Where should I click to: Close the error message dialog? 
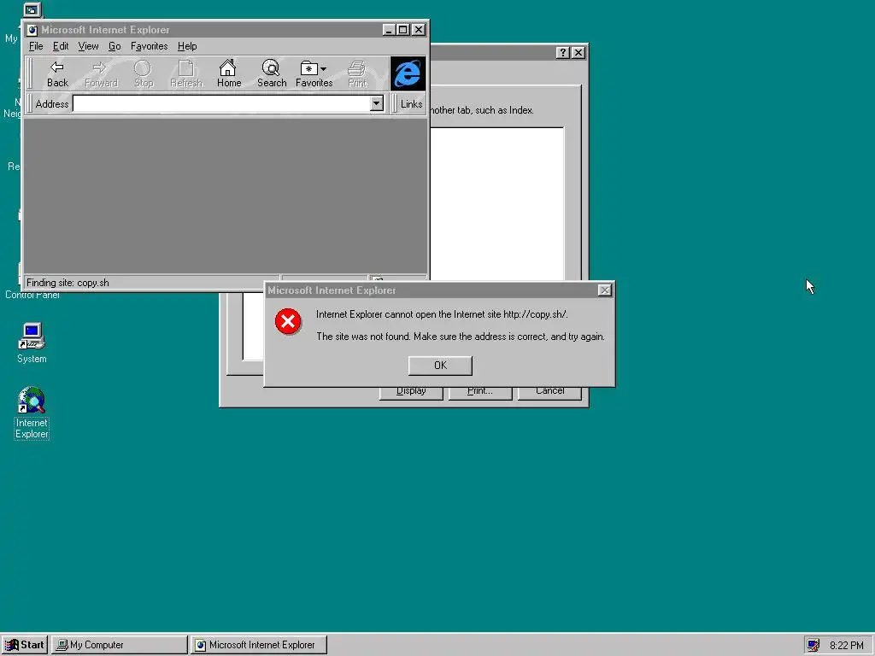click(604, 290)
